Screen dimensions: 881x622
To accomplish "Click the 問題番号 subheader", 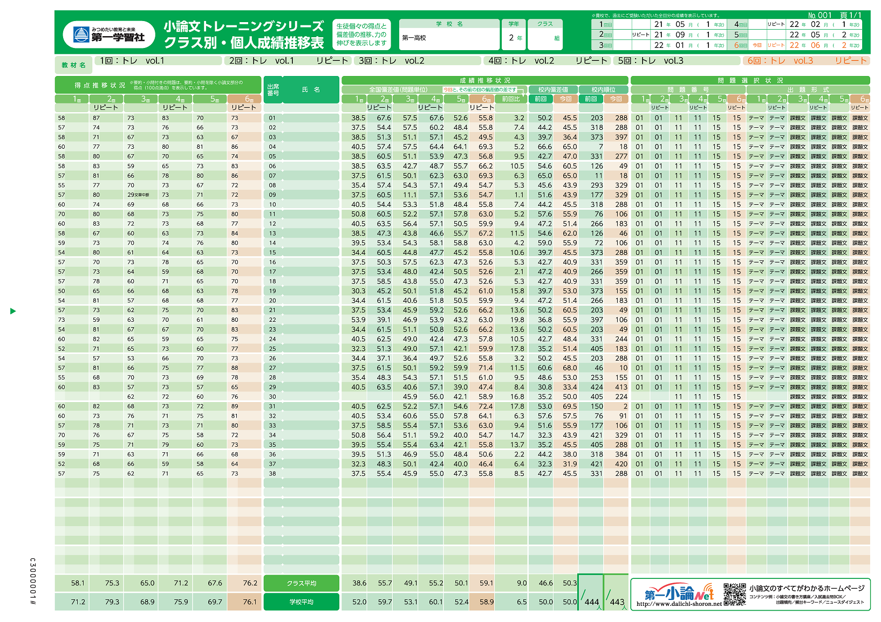I will (688, 89).
